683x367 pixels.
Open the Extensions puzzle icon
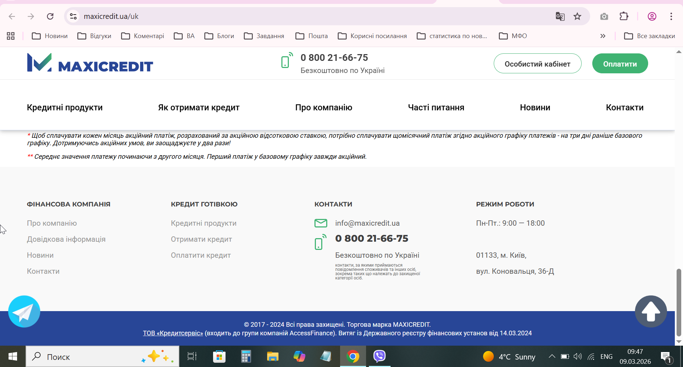tap(624, 16)
